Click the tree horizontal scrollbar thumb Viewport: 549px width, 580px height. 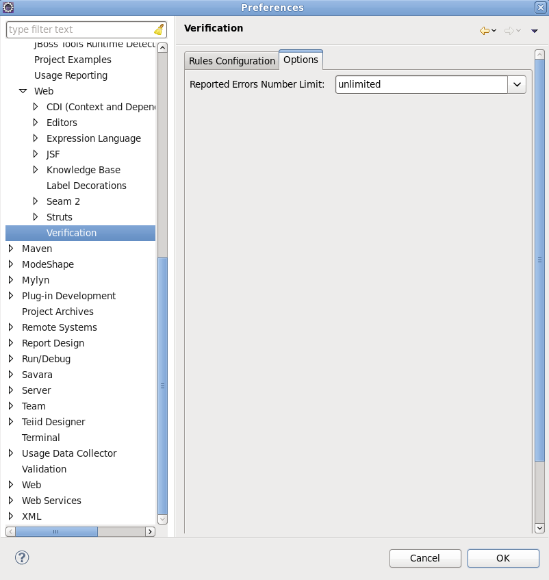56,531
